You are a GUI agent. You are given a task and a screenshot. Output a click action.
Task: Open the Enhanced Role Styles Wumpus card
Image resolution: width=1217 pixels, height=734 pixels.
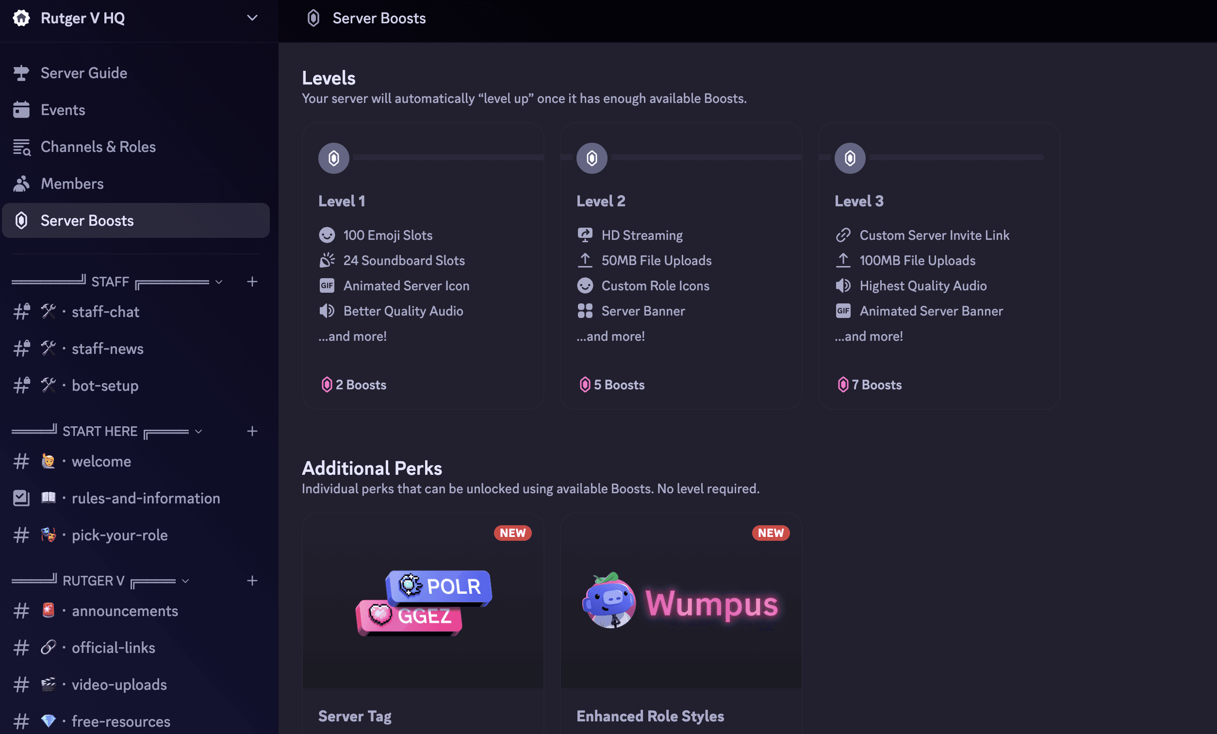(681, 624)
